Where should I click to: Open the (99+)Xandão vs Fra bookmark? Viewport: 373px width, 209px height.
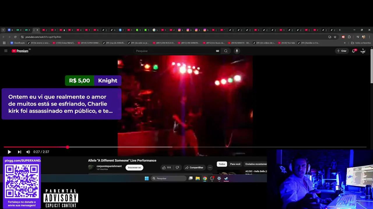pos(308,43)
